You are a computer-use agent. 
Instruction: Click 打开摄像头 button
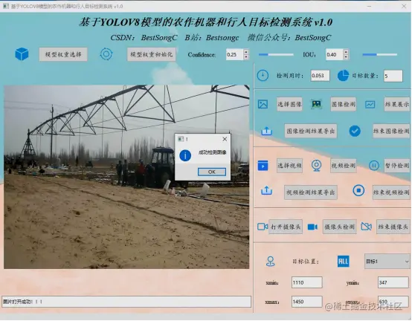286,227
